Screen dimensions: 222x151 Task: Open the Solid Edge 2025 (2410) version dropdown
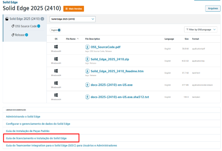73,19
